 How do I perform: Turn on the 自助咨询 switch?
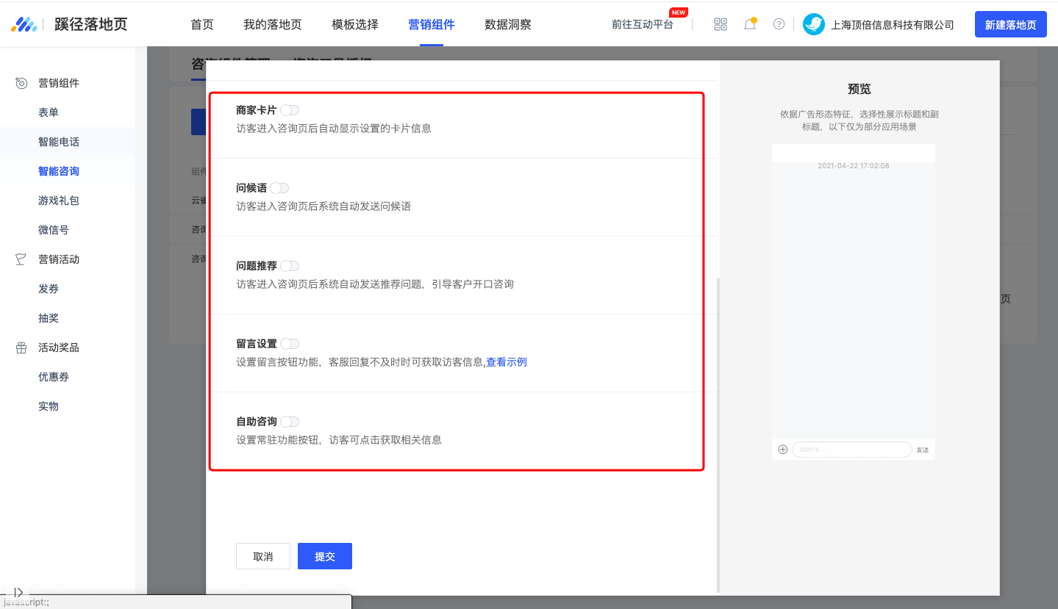tap(290, 421)
